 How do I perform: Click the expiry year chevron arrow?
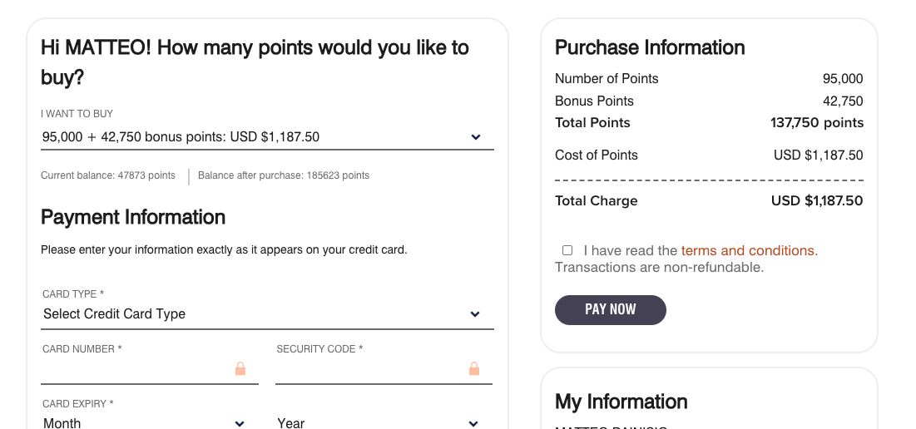tap(473, 424)
